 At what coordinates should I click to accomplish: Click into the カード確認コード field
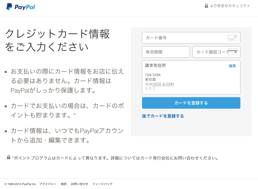coord(210,52)
